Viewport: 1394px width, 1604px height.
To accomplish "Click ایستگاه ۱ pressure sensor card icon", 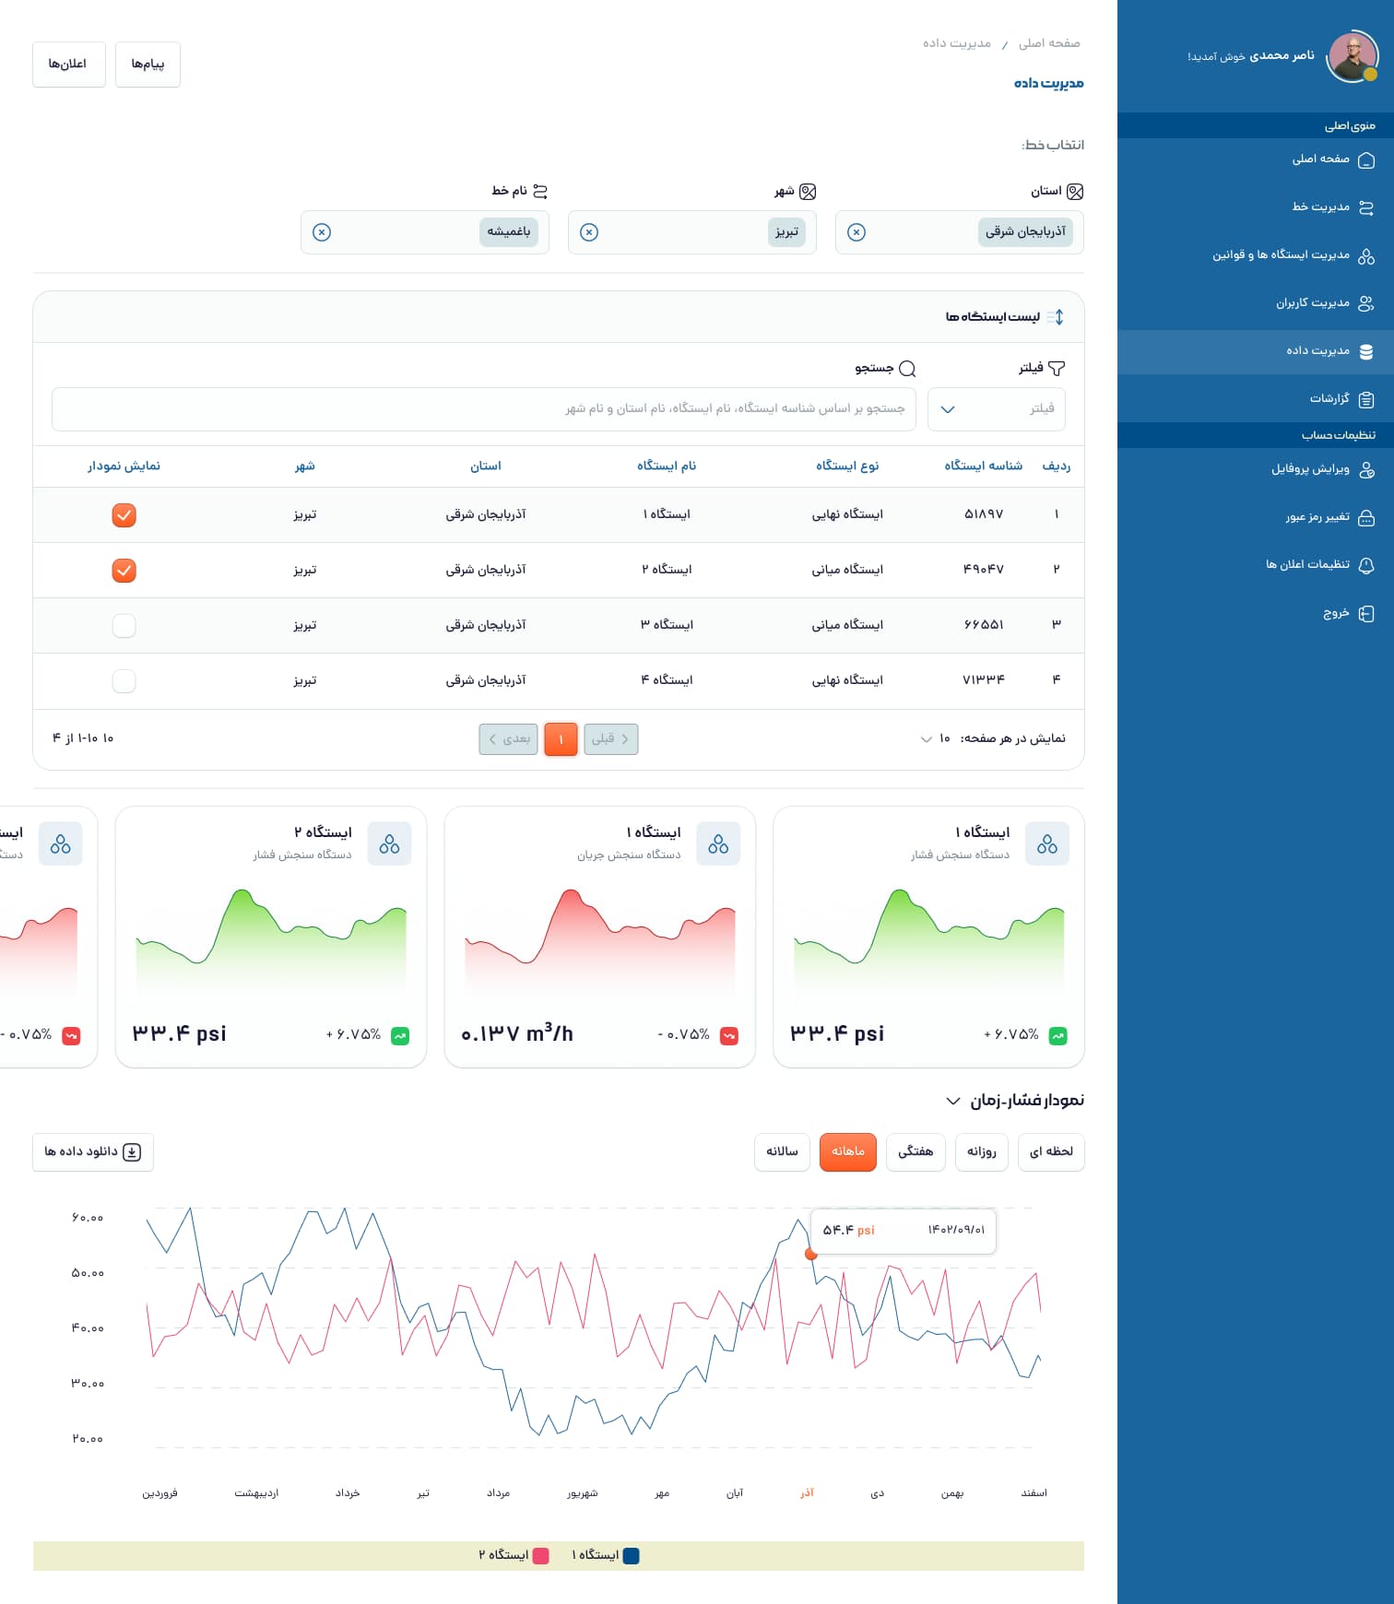I will [1047, 843].
